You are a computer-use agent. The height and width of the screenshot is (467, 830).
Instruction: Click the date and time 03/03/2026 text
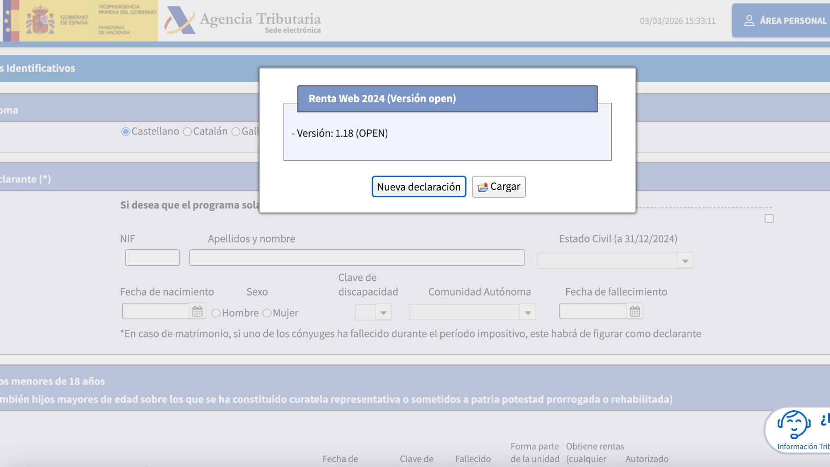pyautogui.click(x=677, y=21)
